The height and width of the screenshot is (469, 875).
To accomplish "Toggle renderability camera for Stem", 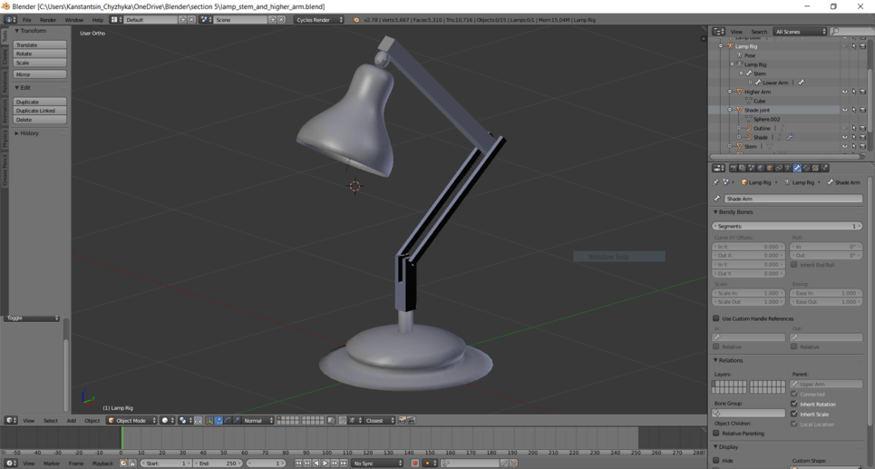I will (x=862, y=146).
